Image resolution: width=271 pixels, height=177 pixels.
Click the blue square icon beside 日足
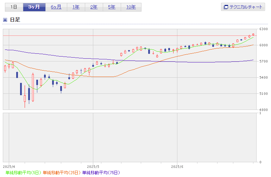click(x=5, y=20)
